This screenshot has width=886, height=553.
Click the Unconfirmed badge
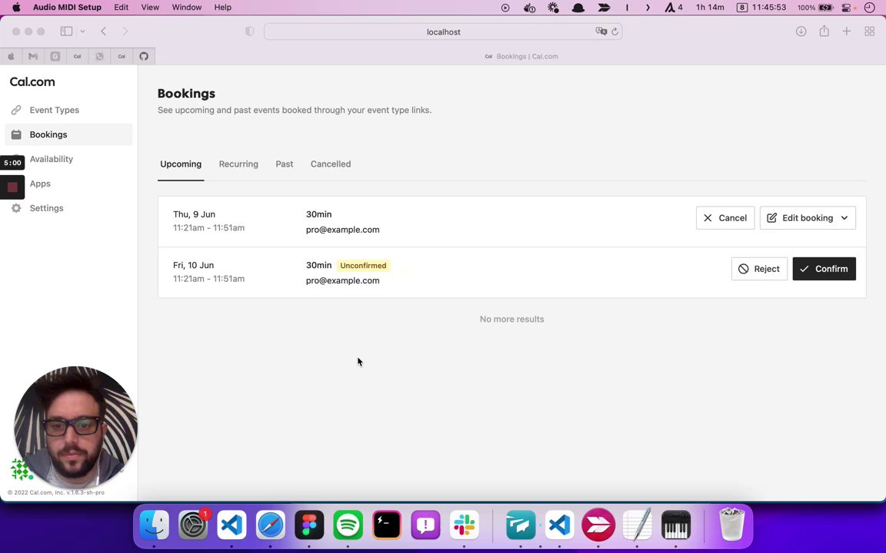(x=363, y=265)
